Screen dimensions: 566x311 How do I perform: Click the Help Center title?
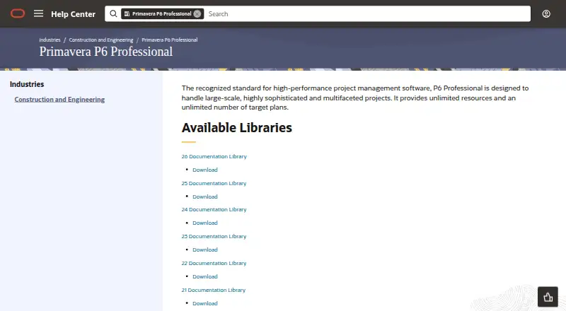click(74, 14)
